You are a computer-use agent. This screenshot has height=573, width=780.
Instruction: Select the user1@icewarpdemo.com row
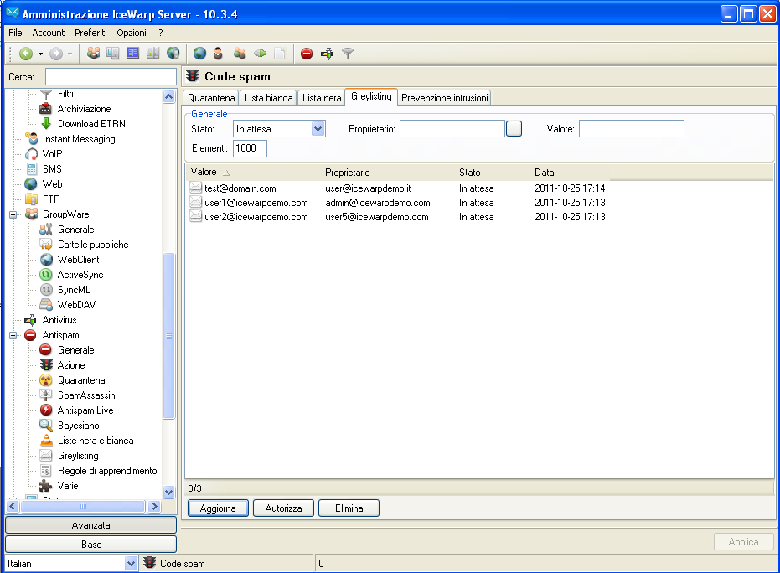click(397, 203)
